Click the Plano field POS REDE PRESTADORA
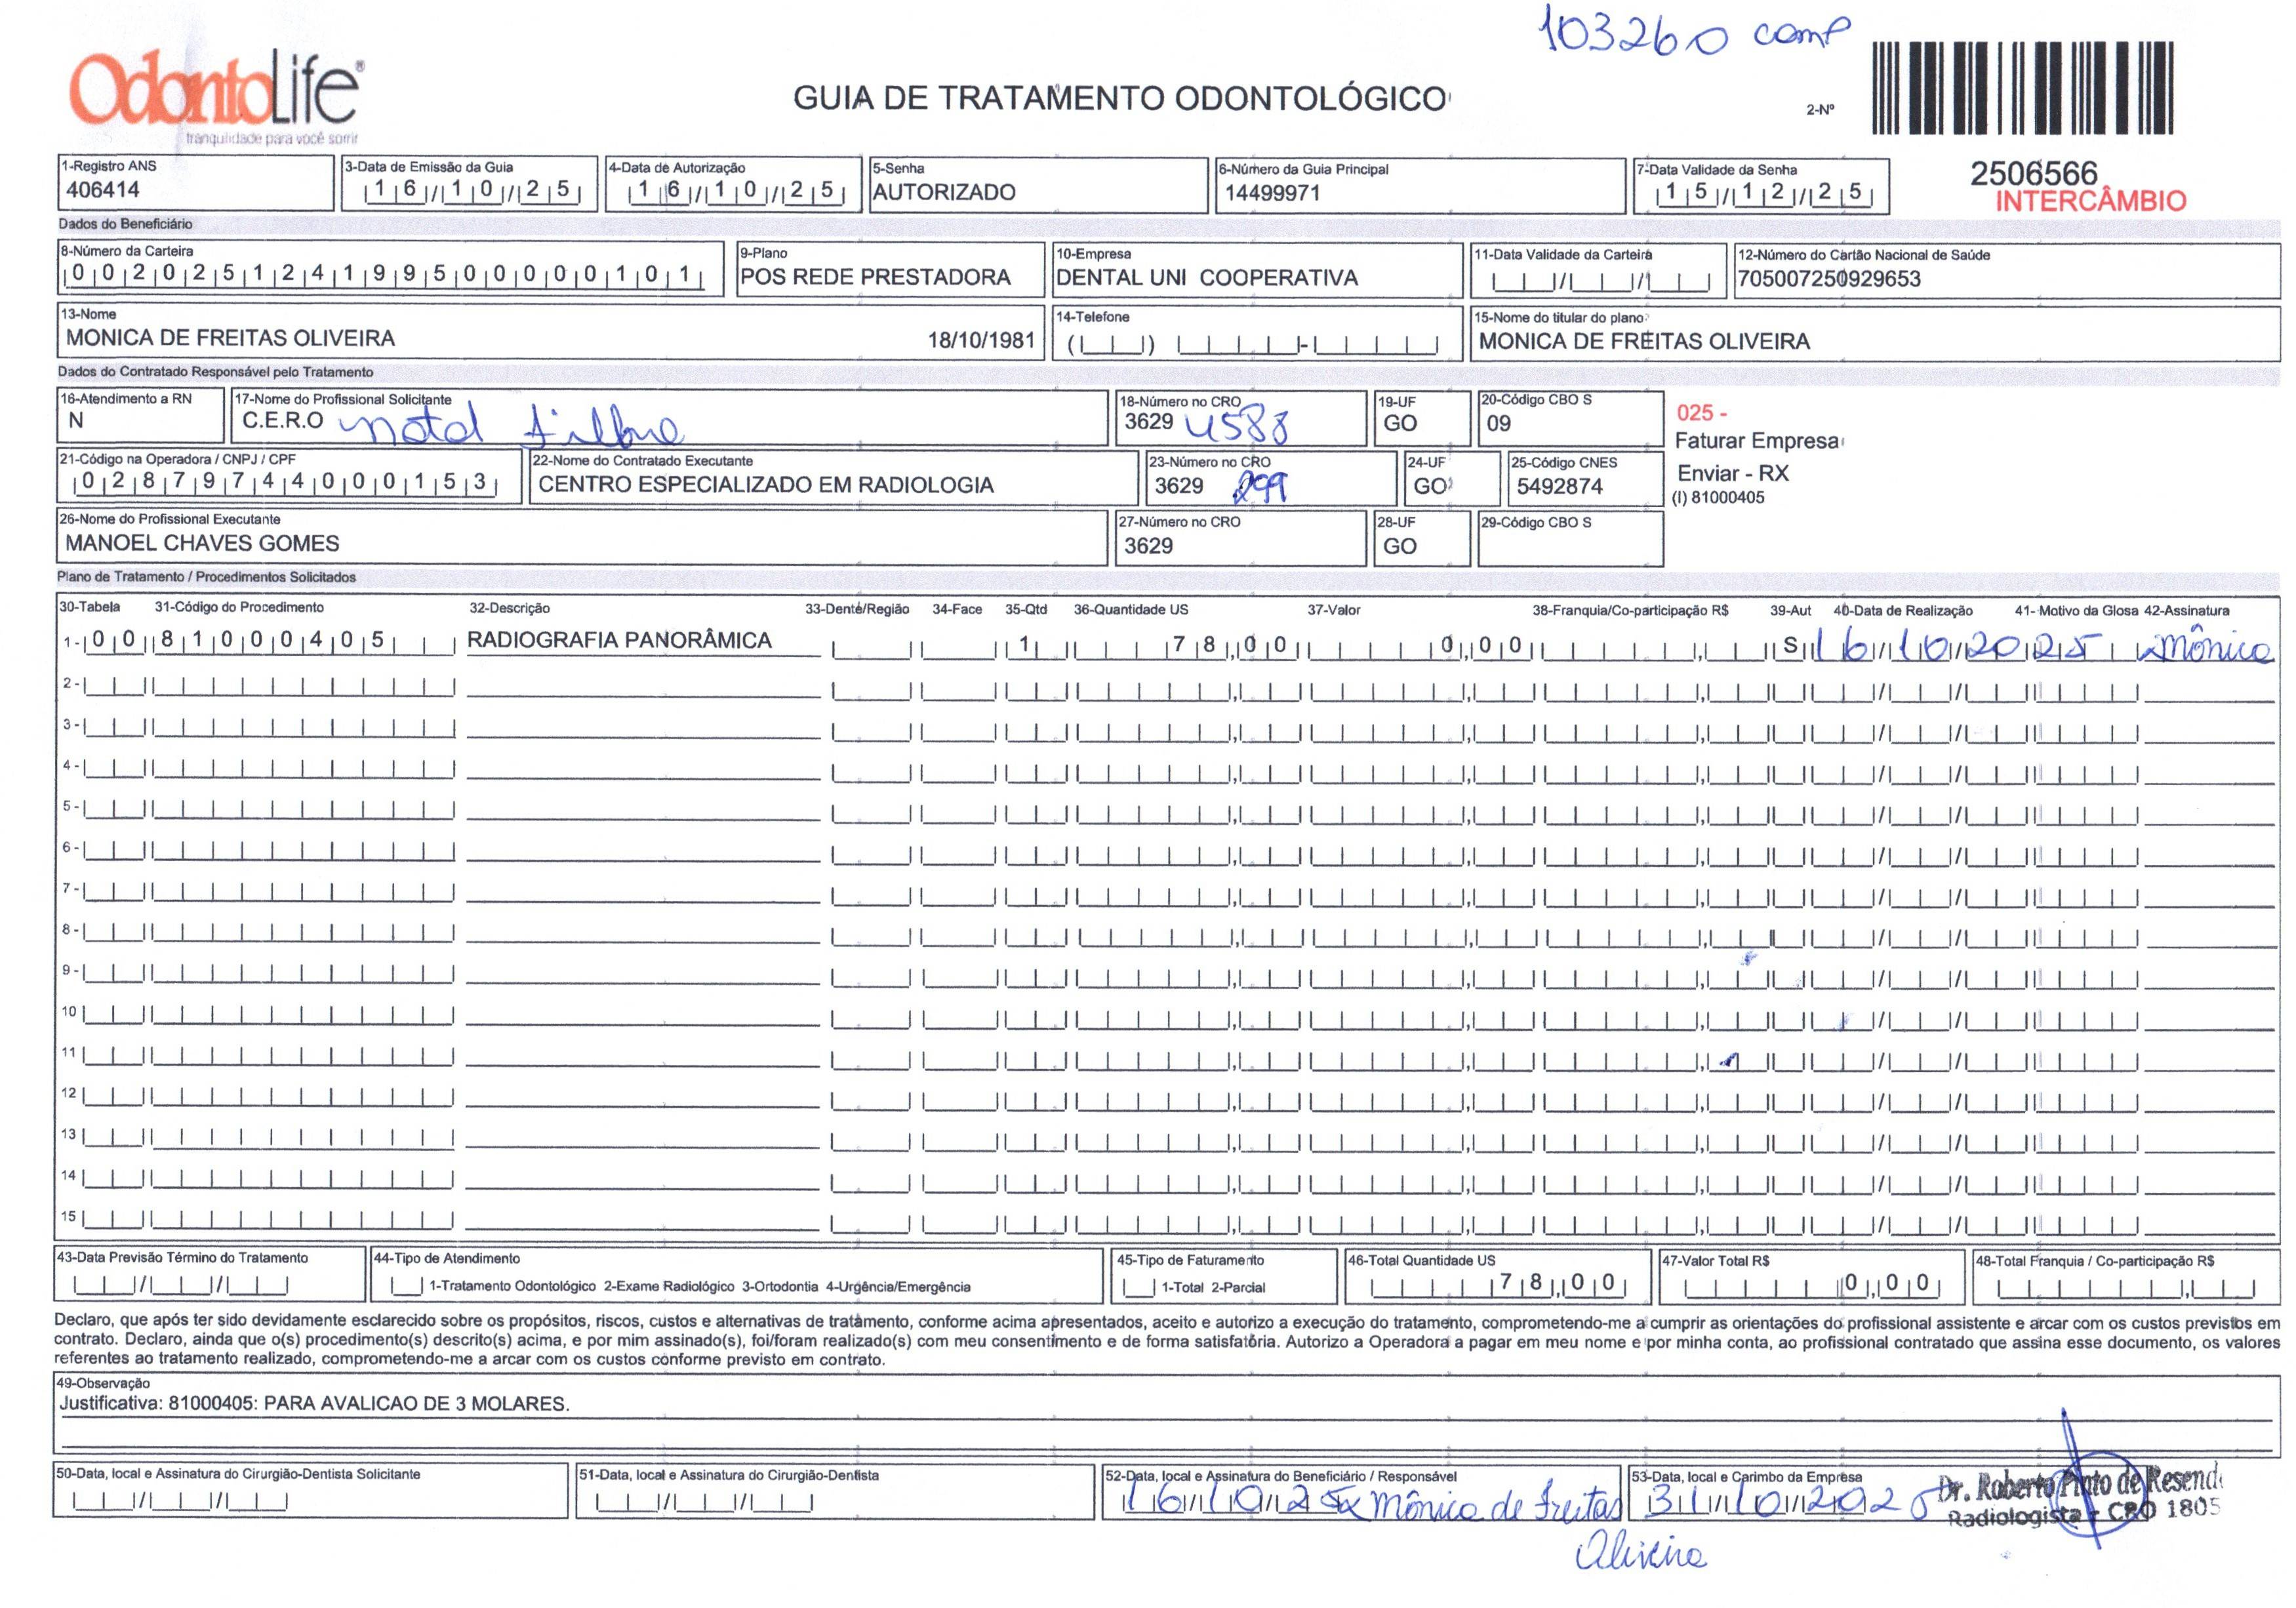This screenshot has height=1608, width=2296. 875,277
